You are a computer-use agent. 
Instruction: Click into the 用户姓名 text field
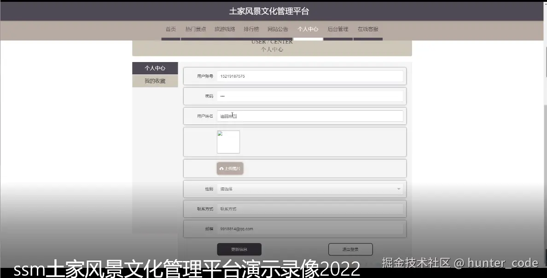(x=310, y=116)
